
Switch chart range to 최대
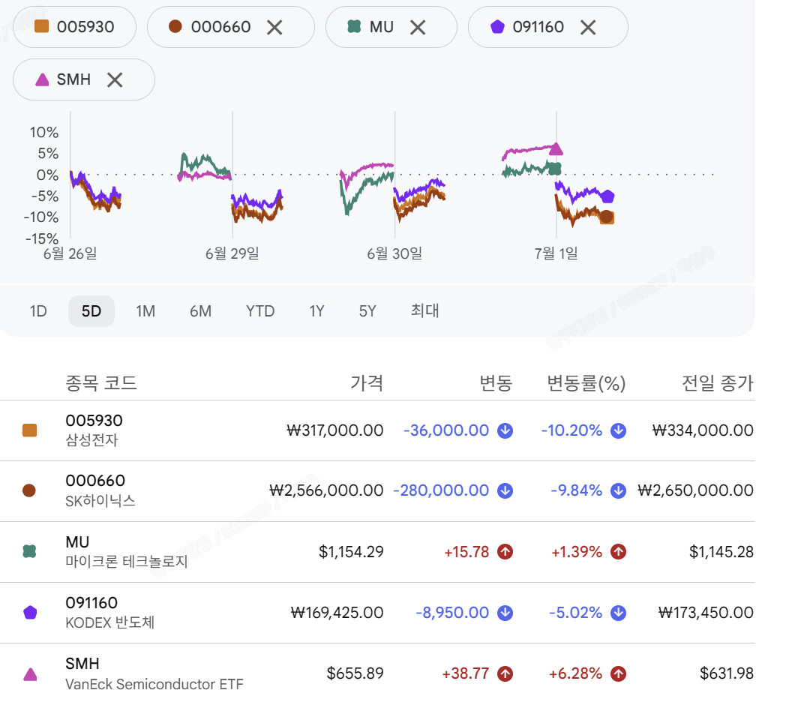coord(424,311)
